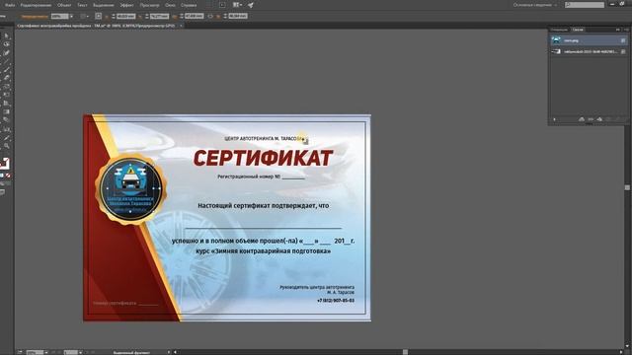Select the second linked image row in Links
The width and height of the screenshot is (632, 355).
point(589,51)
